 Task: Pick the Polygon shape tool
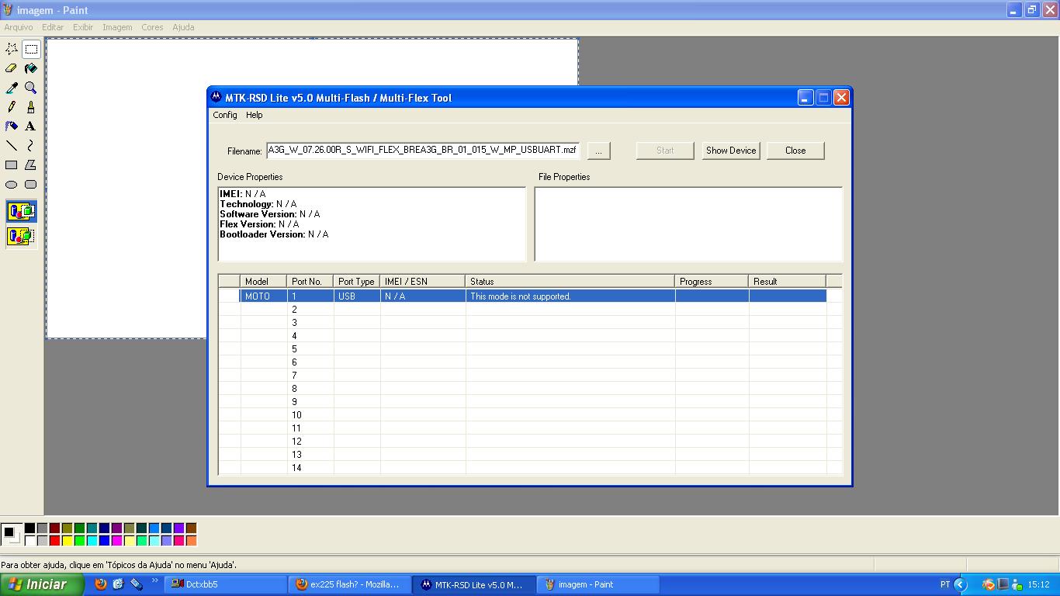click(x=31, y=165)
